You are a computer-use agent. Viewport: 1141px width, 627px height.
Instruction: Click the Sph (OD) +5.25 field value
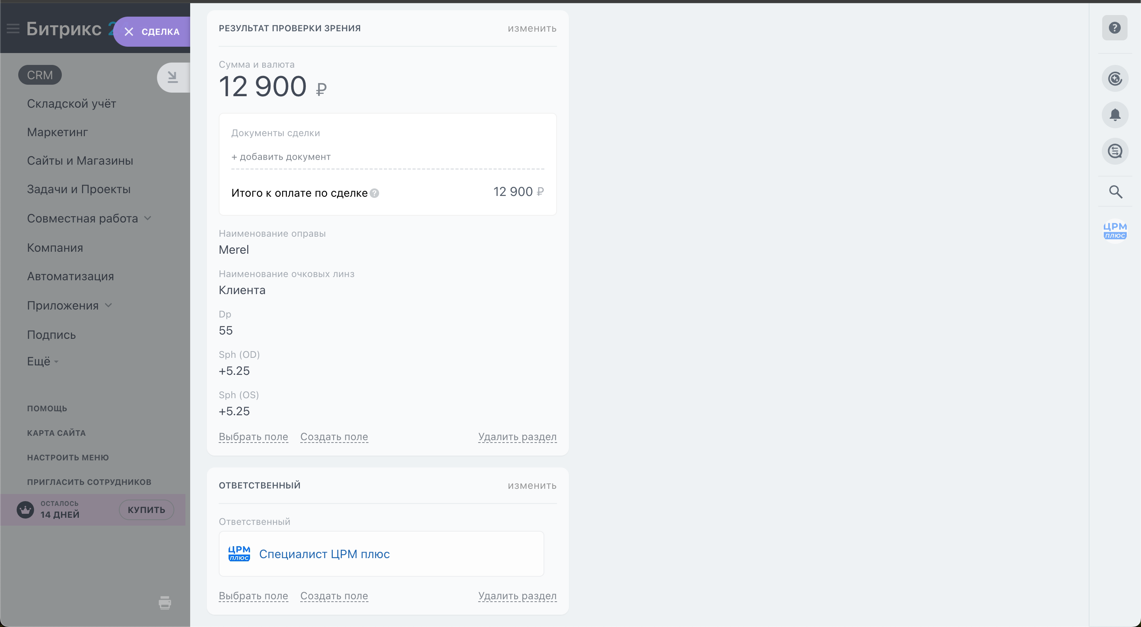(x=234, y=371)
